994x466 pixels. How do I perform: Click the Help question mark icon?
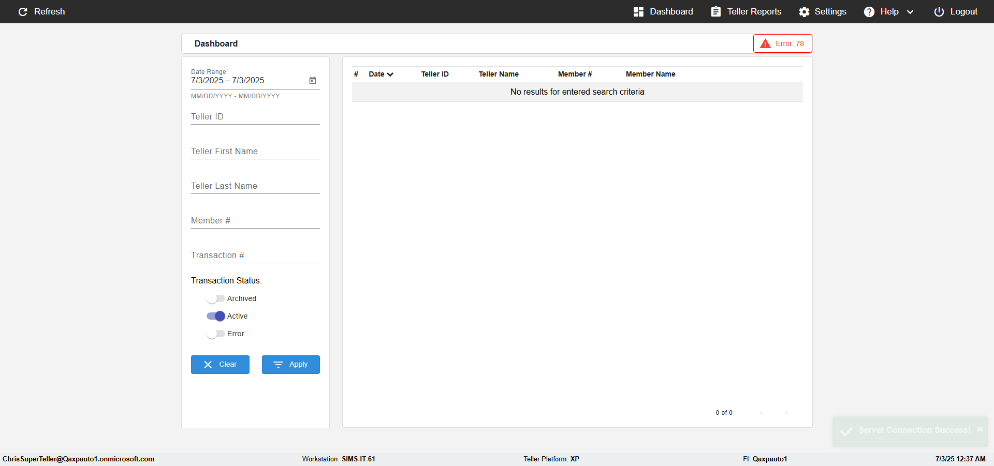(869, 11)
